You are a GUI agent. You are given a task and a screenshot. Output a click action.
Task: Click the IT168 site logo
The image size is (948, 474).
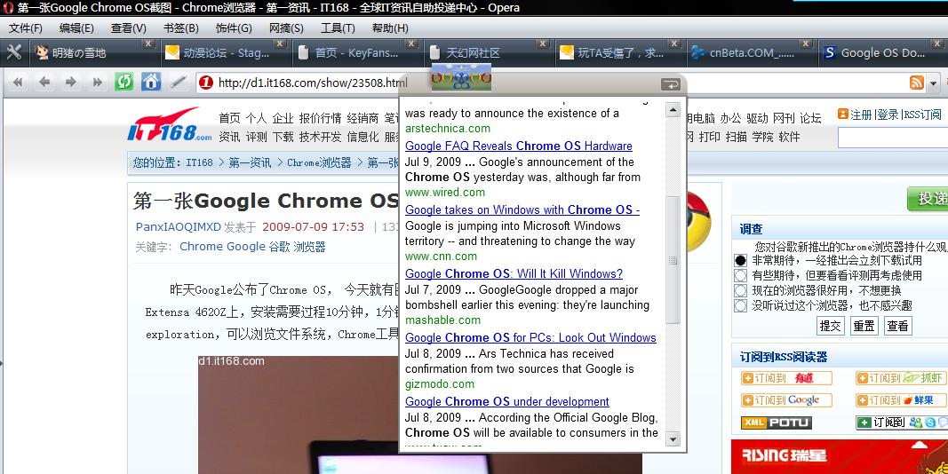(x=170, y=124)
